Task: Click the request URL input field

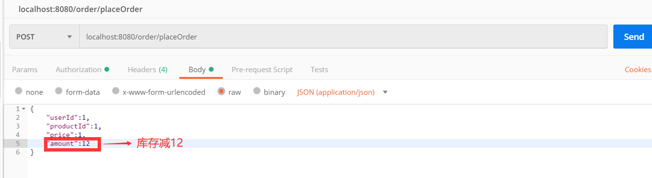Action: tap(343, 37)
